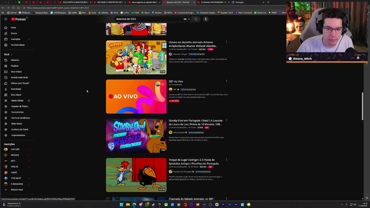Open a new browser tab with plus
Viewport: 370px width, 208px height.
click(268, 2)
